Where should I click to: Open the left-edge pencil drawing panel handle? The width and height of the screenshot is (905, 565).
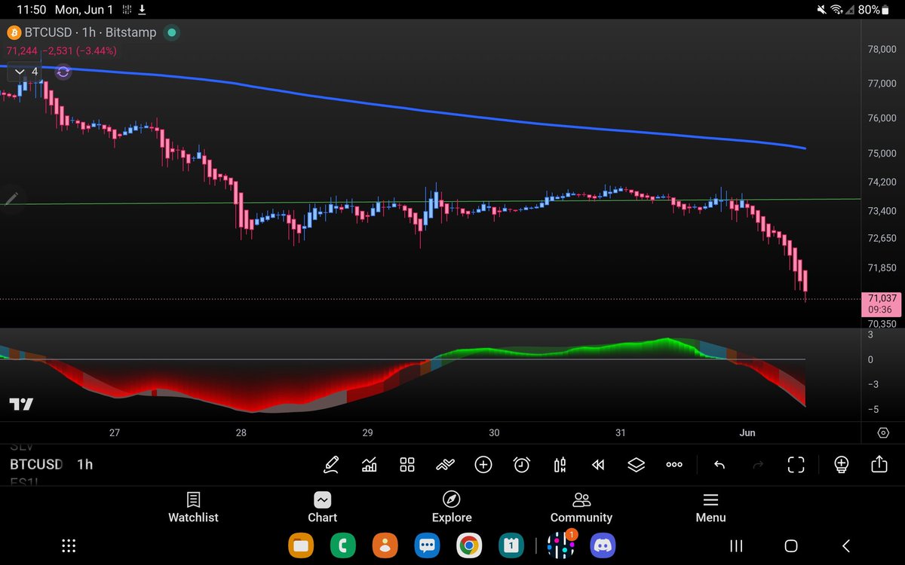11,199
